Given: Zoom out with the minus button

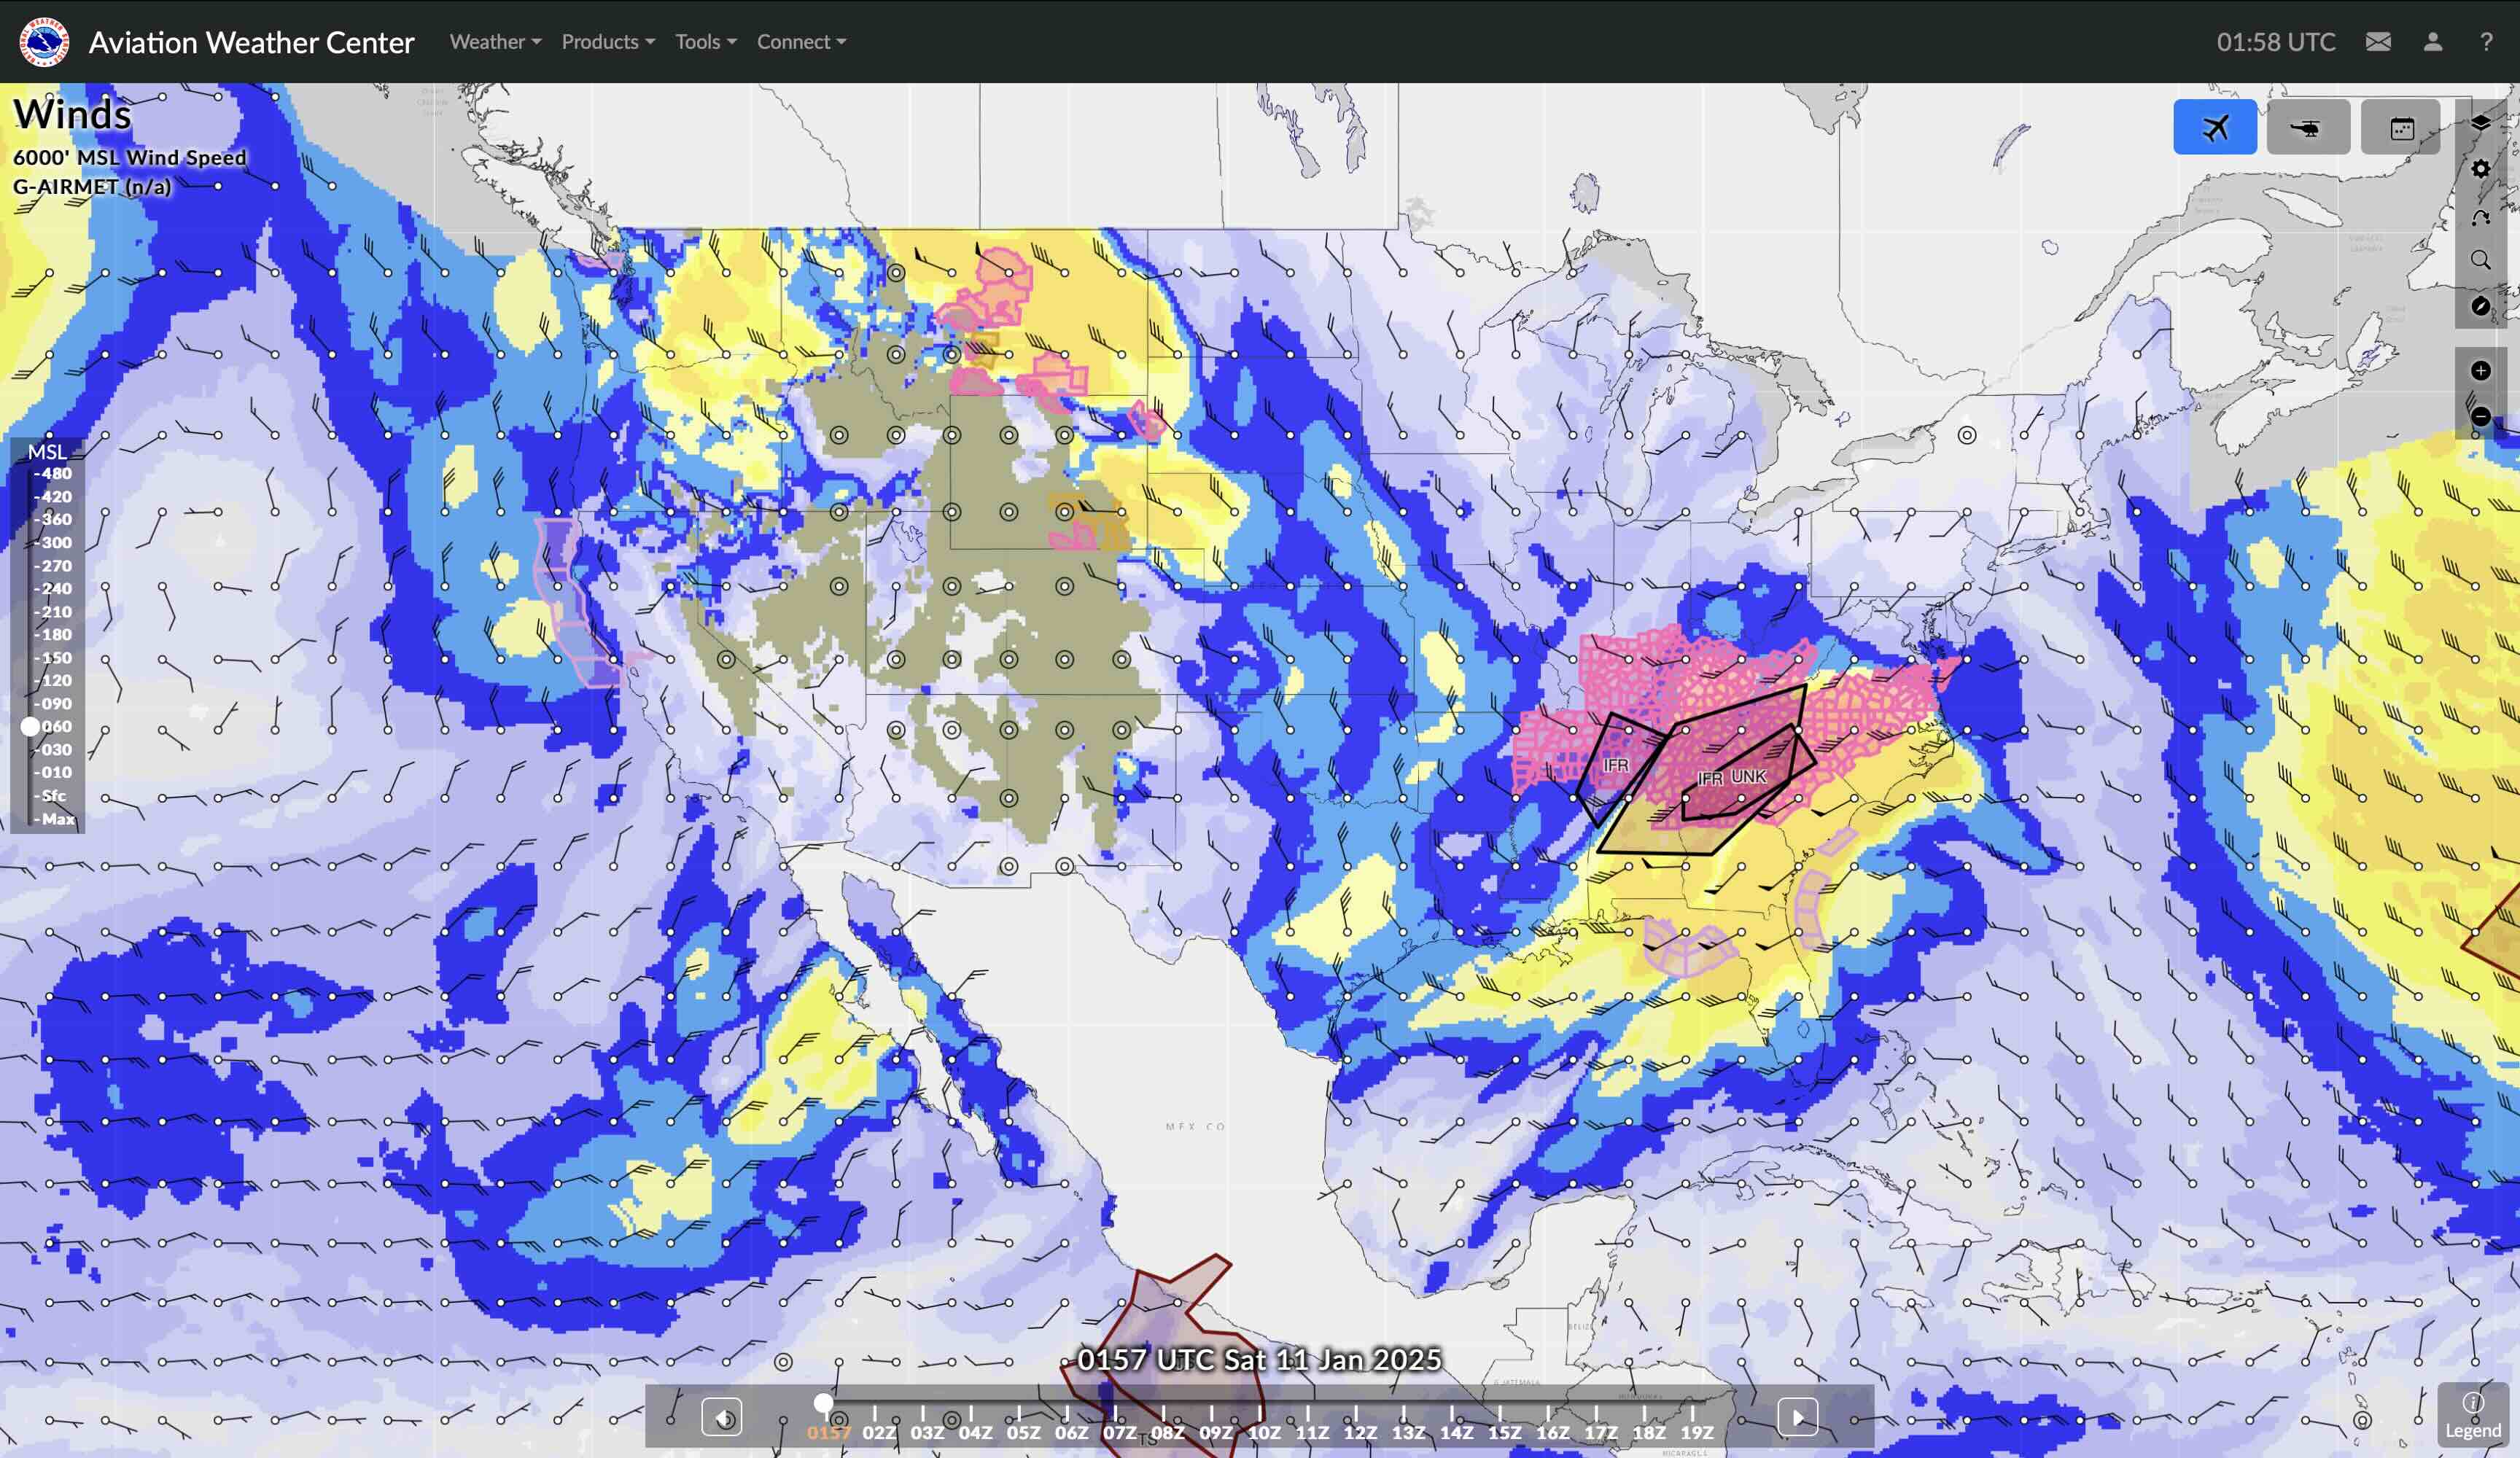Looking at the screenshot, I should (x=2480, y=416).
